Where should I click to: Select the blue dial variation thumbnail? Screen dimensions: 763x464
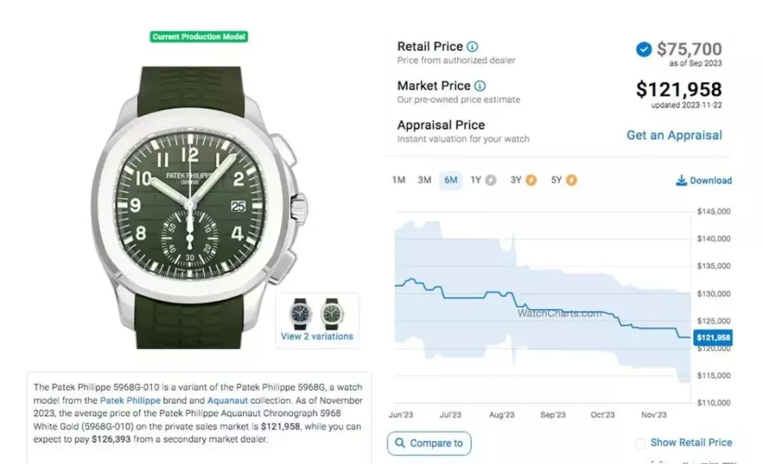[301, 314]
